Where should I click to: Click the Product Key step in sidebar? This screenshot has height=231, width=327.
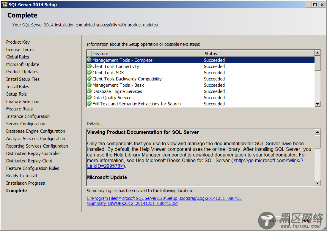click(x=18, y=42)
